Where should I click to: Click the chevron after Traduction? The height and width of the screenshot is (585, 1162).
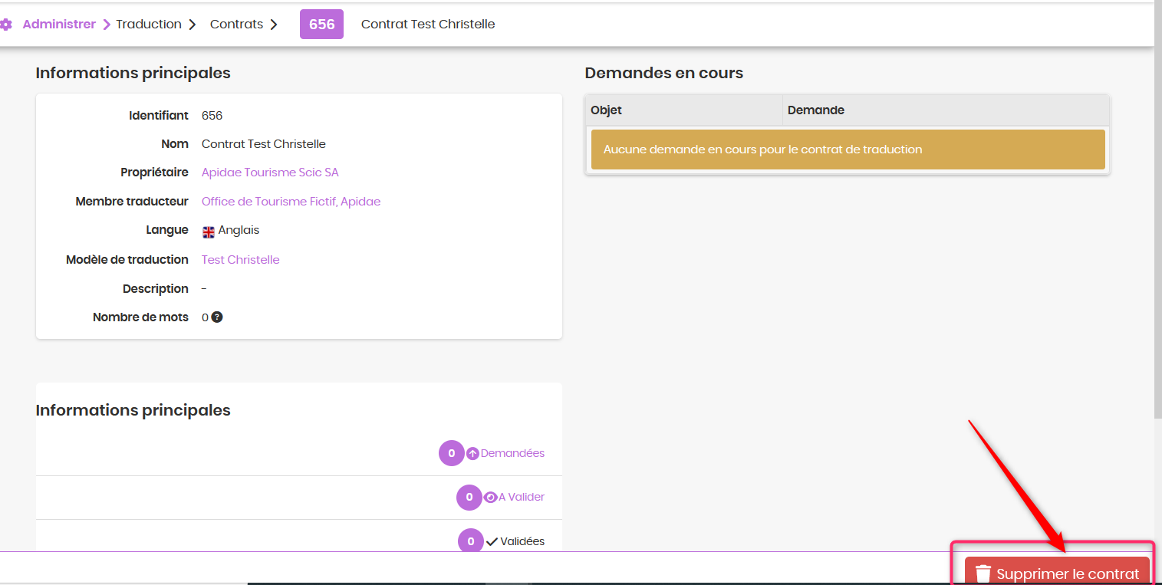193,25
